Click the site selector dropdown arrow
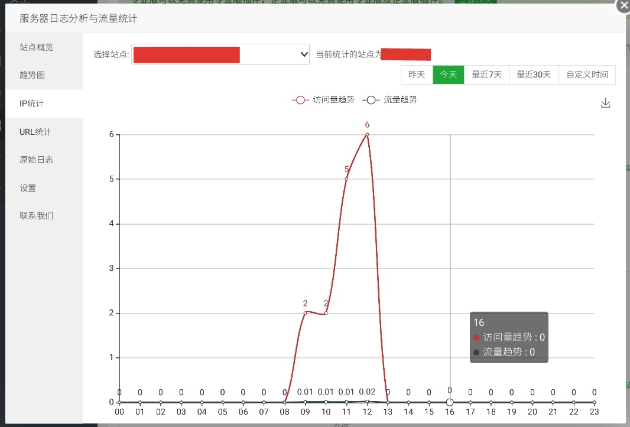This screenshot has width=630, height=427. 304,54
